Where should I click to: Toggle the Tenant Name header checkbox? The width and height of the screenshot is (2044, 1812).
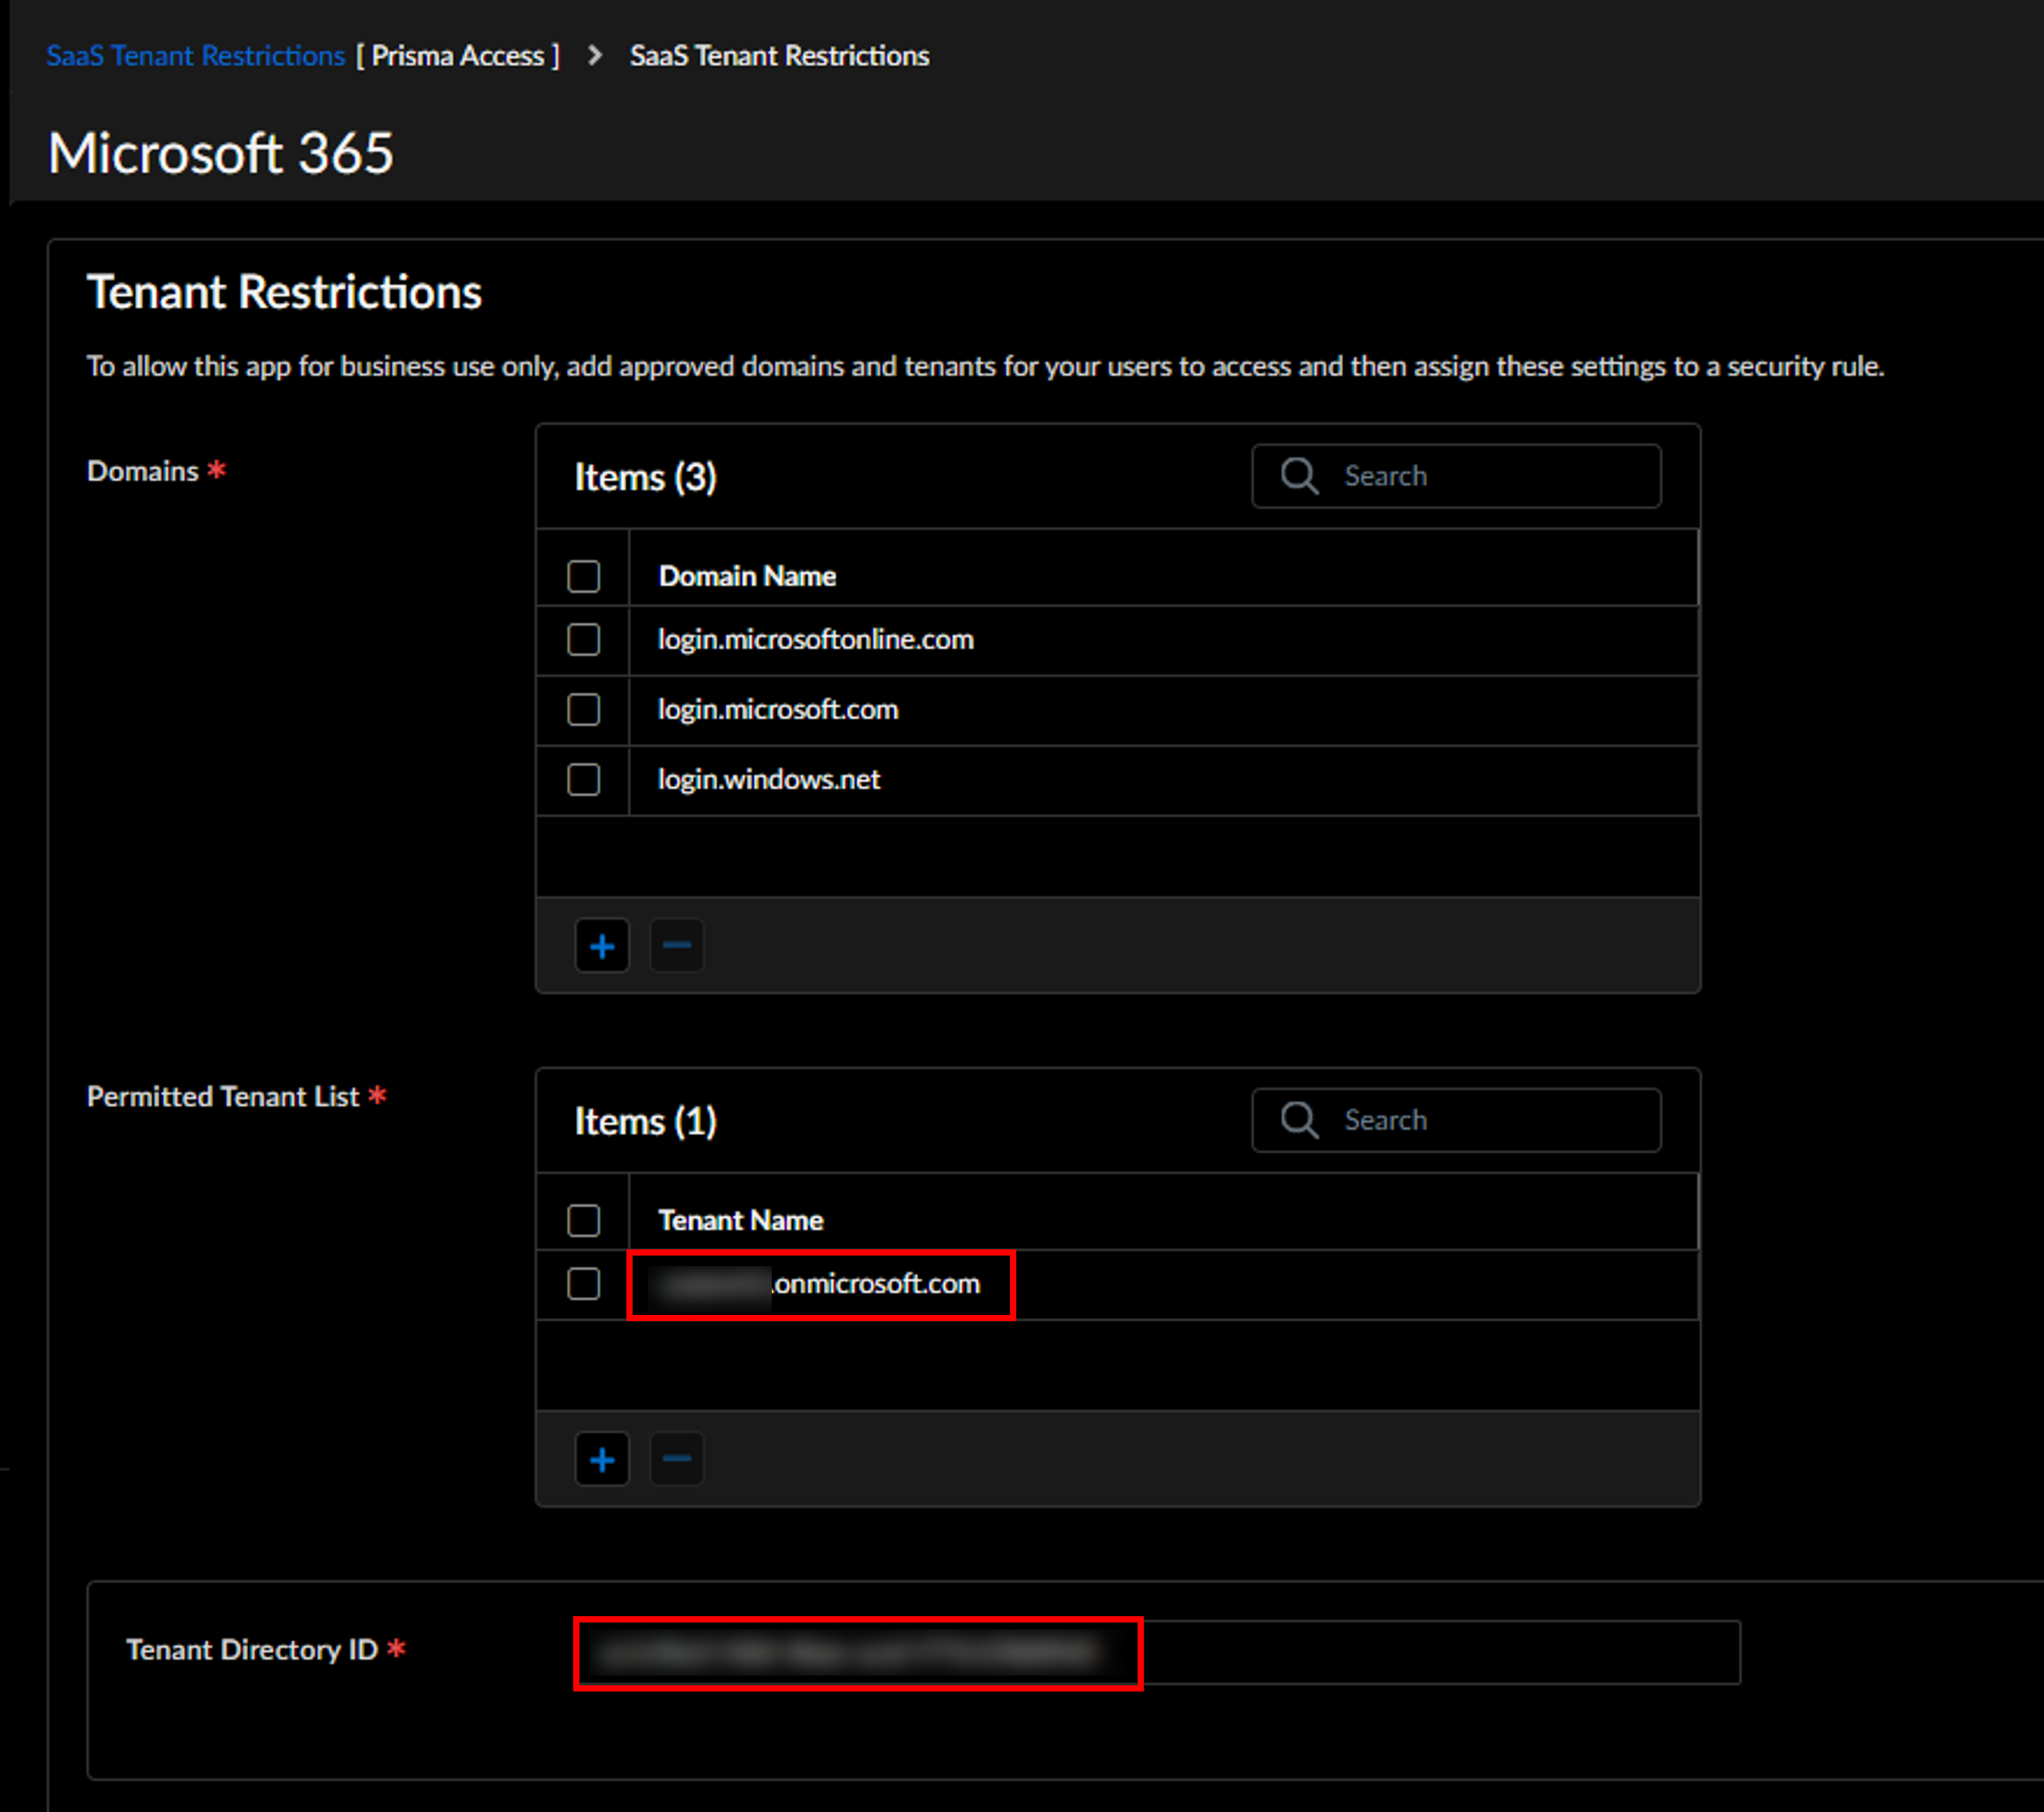583,1221
